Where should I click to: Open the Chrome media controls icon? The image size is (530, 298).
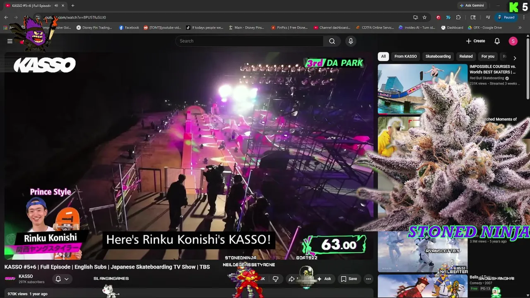(488, 17)
